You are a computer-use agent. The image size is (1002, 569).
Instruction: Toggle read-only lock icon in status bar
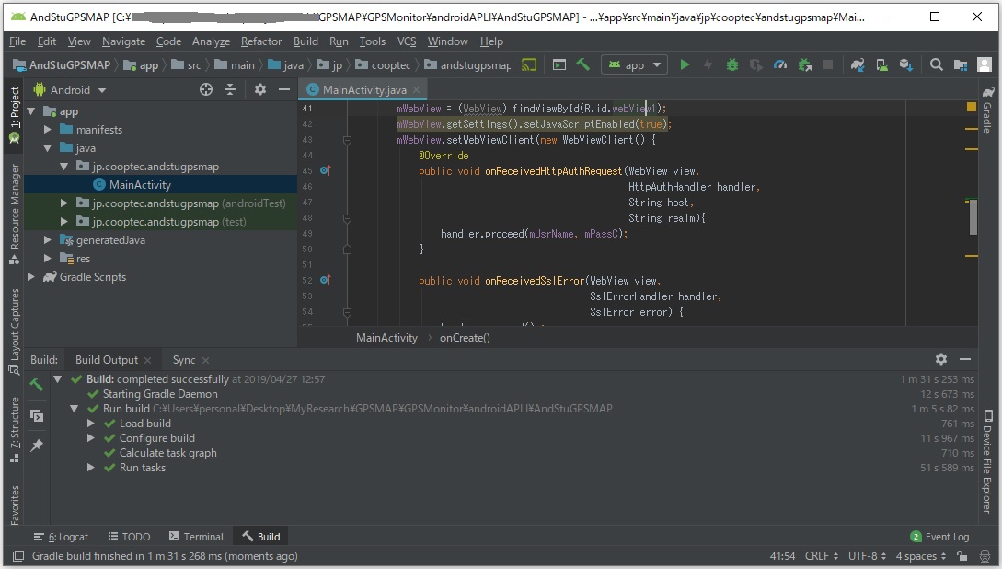[x=962, y=556]
